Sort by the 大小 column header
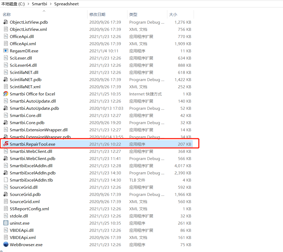 pos(173,14)
